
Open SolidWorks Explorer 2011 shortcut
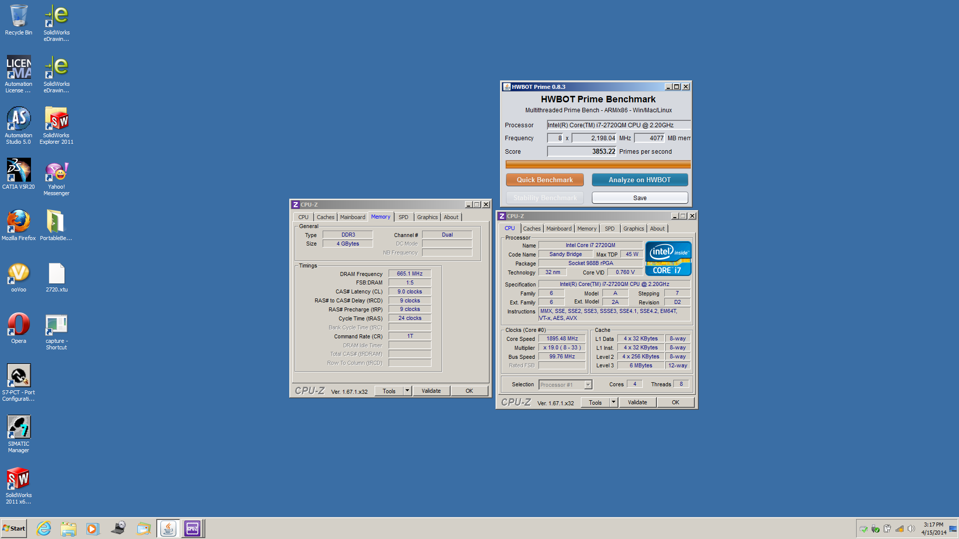56,125
